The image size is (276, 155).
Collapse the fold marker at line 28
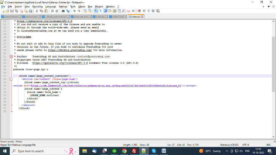click(11, 79)
